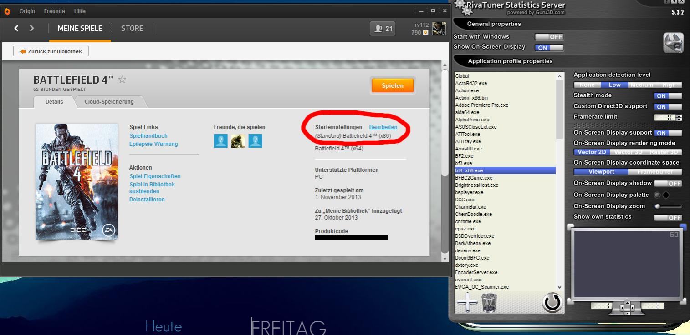Click Bearbeiten link for Starteinstellungen
690x335 pixels.
[x=383, y=127]
